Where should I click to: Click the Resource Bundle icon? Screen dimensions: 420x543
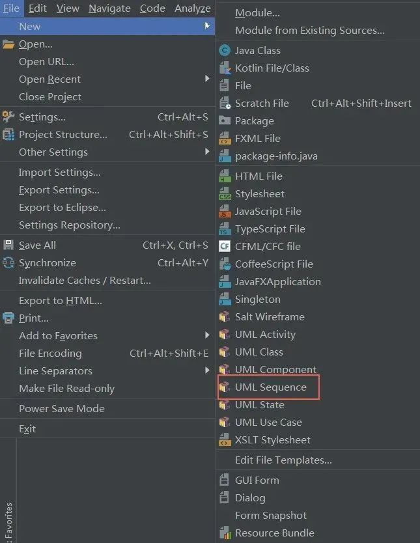225,533
